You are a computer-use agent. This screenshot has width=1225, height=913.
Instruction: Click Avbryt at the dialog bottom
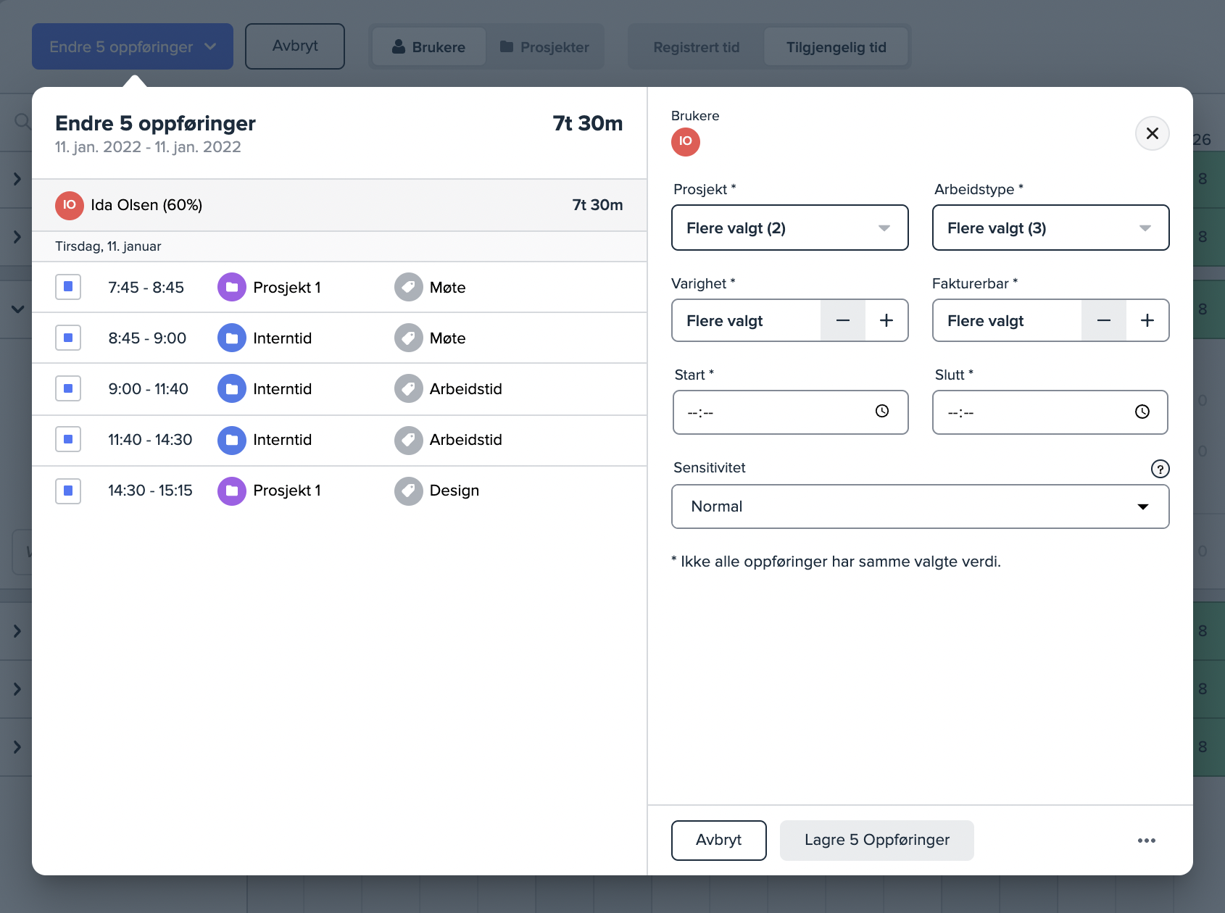point(718,840)
